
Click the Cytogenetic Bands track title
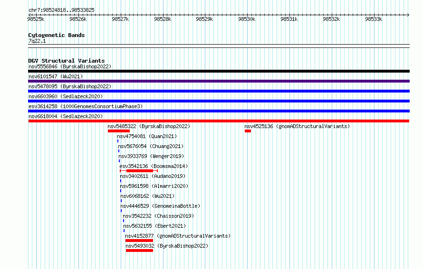click(x=57, y=35)
